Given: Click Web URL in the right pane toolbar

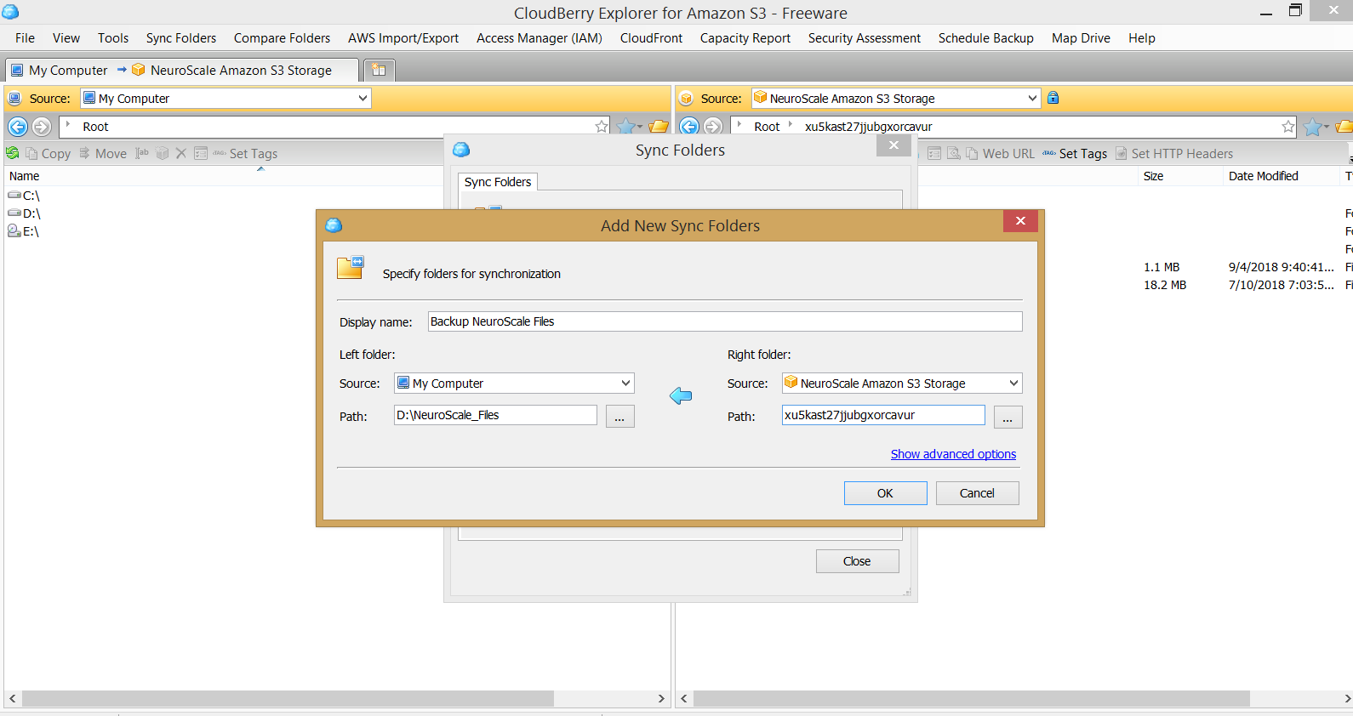Looking at the screenshot, I should [x=1001, y=154].
